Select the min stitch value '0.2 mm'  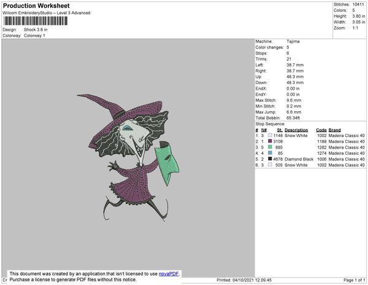(294, 106)
